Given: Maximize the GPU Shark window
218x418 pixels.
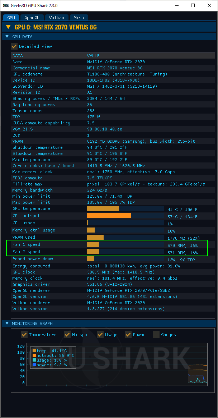Looking at the screenshot, I should coord(193,5).
